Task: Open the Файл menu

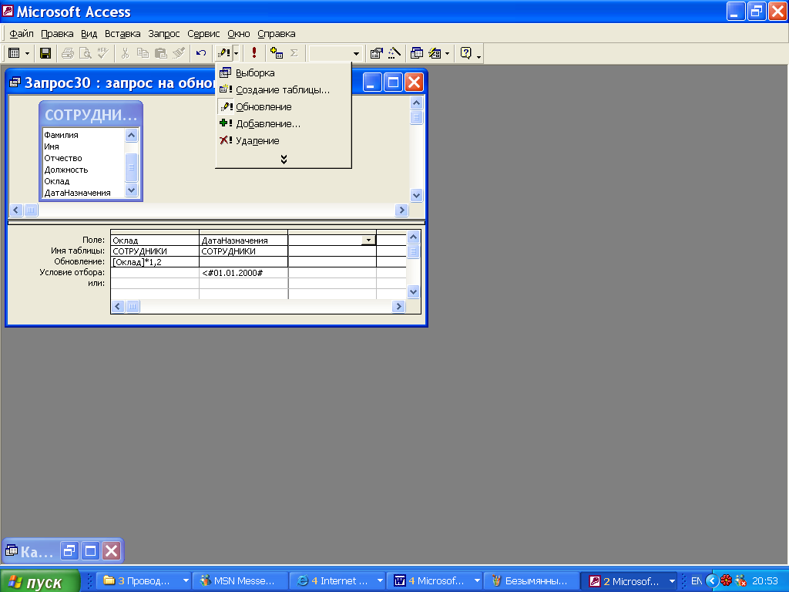Action: point(21,34)
